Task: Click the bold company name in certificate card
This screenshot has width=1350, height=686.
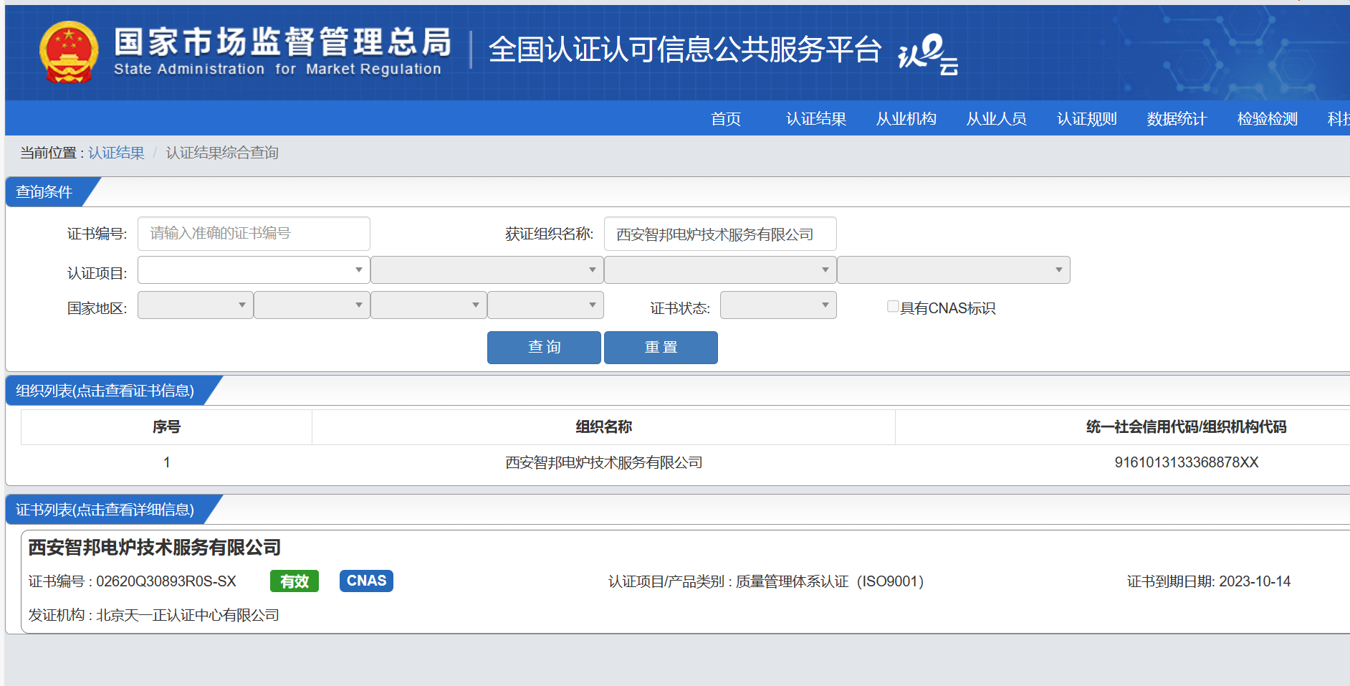Action: pyautogui.click(x=155, y=548)
